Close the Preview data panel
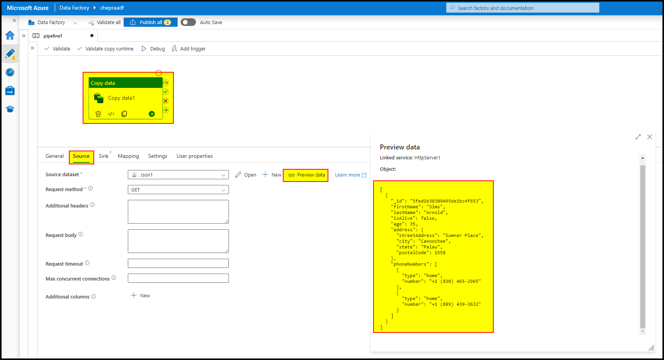Image resolution: width=664 pixels, height=360 pixels. tap(649, 137)
